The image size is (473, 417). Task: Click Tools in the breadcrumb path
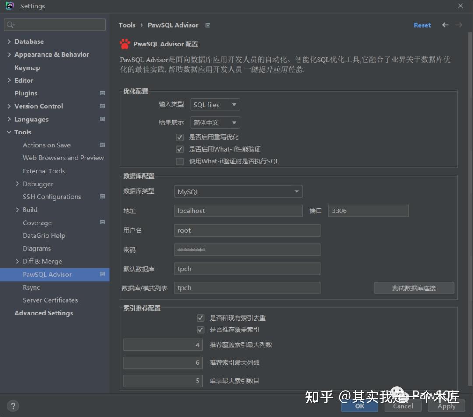pos(127,25)
